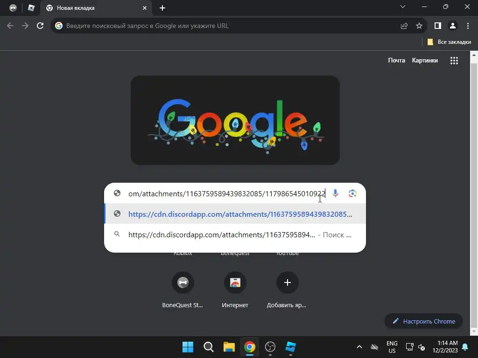Click inside the Google search box text

click(227, 193)
